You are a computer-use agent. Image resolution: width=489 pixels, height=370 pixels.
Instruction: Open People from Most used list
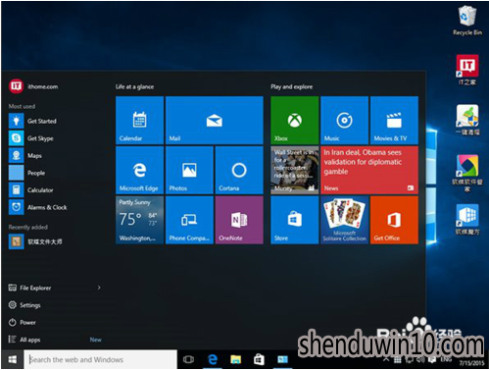point(56,173)
